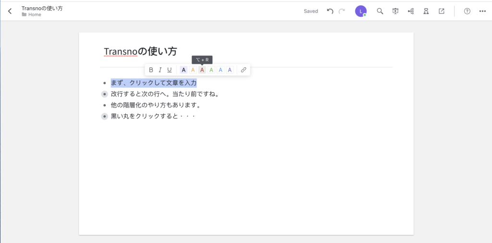Underline the selected text
This screenshot has height=243, width=492.
170,70
